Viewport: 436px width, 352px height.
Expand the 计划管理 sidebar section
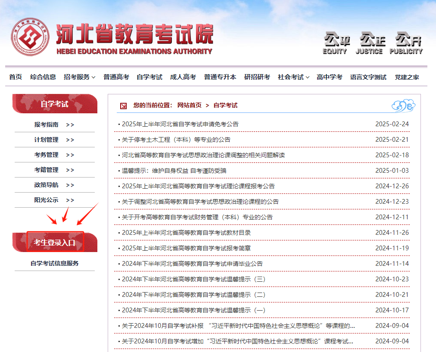(x=54, y=140)
